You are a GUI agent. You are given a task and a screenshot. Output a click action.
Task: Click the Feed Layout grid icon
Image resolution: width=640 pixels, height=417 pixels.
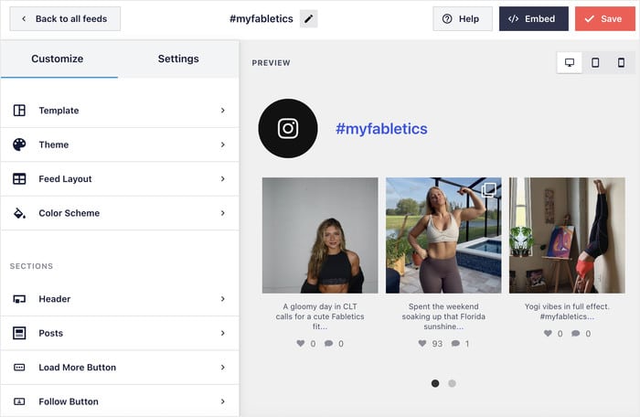[19, 179]
